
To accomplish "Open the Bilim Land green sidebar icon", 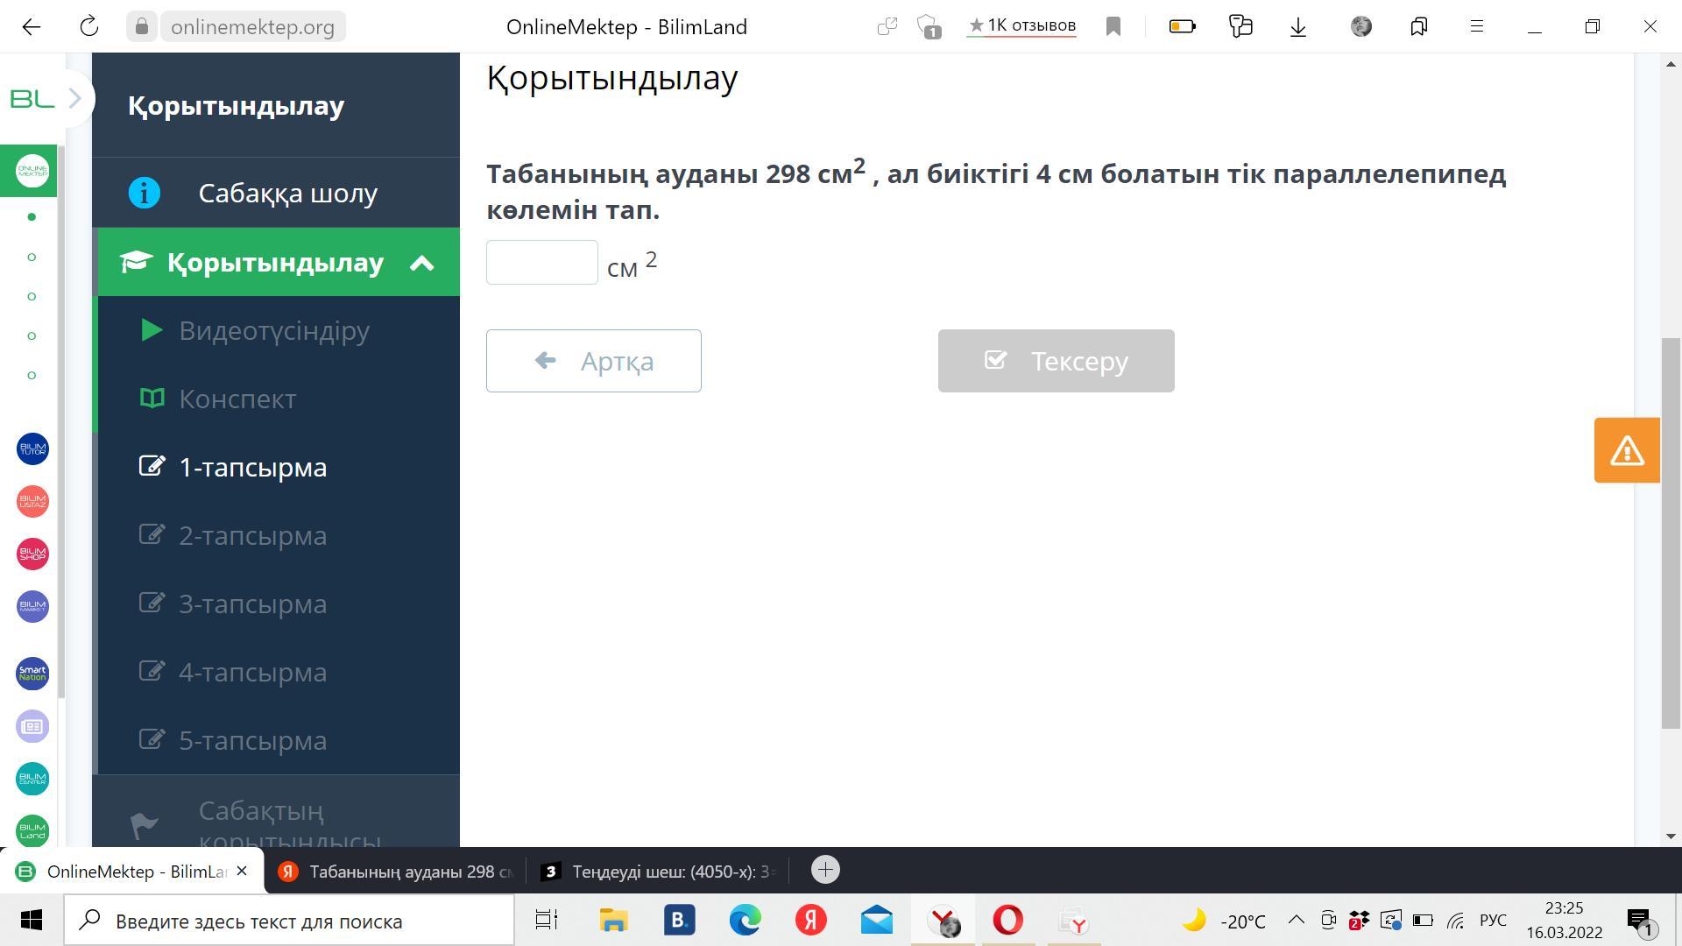I will click(32, 830).
